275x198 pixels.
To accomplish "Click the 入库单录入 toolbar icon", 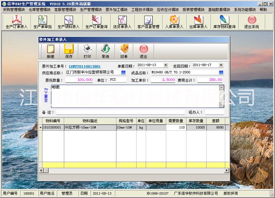I will click(x=174, y=22).
